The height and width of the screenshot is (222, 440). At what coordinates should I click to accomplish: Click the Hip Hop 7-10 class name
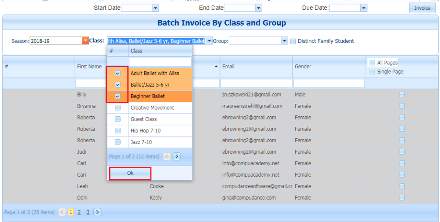tap(145, 131)
